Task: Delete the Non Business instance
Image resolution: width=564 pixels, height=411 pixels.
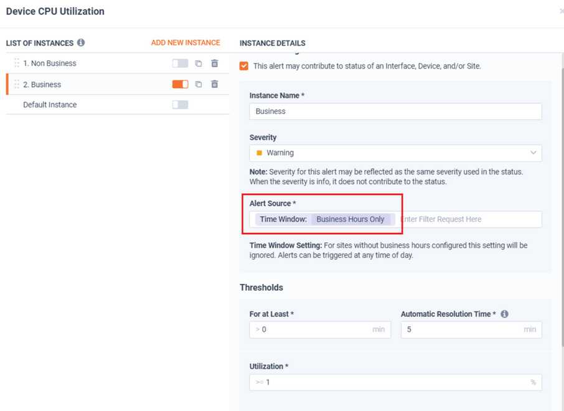Action: click(x=215, y=64)
